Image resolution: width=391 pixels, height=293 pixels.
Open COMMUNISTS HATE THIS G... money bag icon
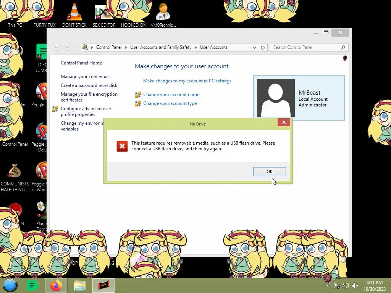[x=15, y=177]
